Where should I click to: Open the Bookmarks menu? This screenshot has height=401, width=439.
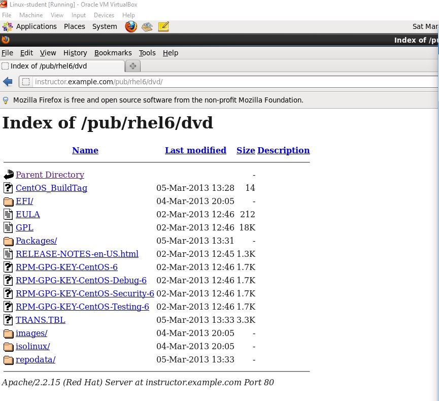(113, 53)
